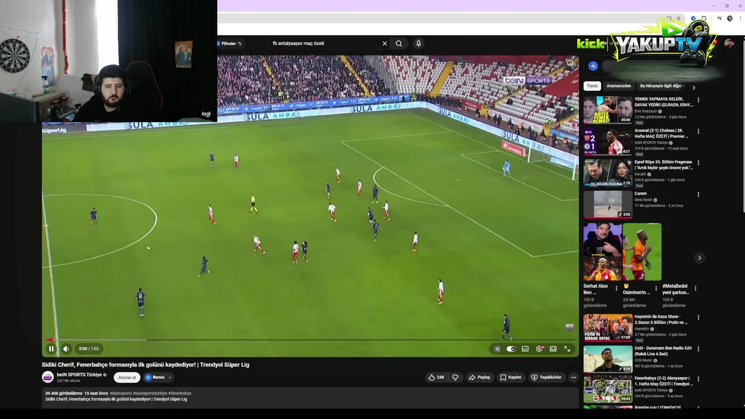745x419 pixels.
Task: Share the video via Paylaş
Action: (480, 377)
